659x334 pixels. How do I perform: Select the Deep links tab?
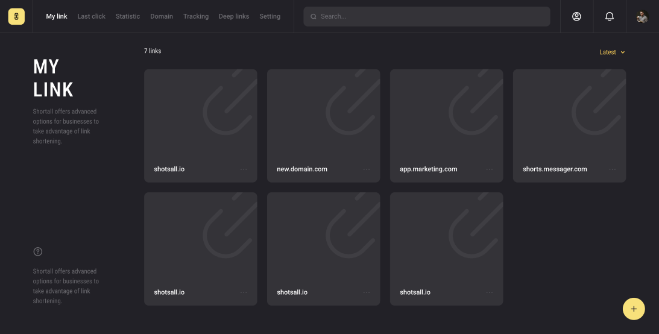click(234, 16)
